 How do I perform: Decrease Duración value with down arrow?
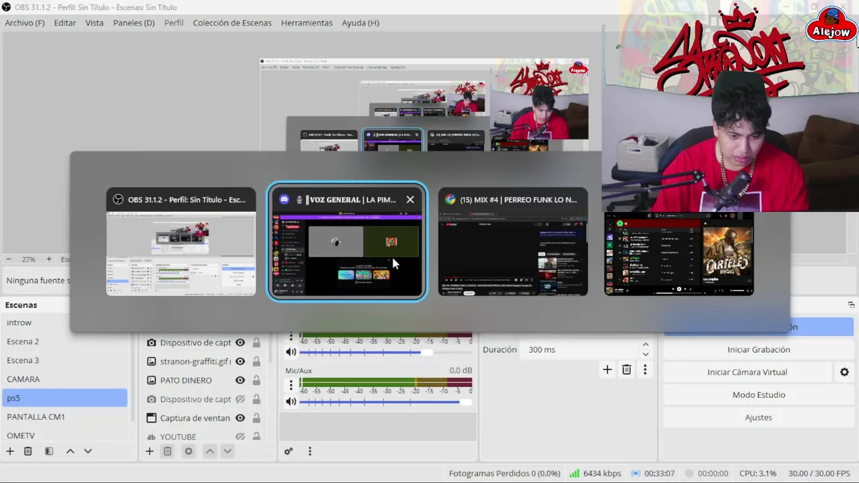pyautogui.click(x=646, y=354)
